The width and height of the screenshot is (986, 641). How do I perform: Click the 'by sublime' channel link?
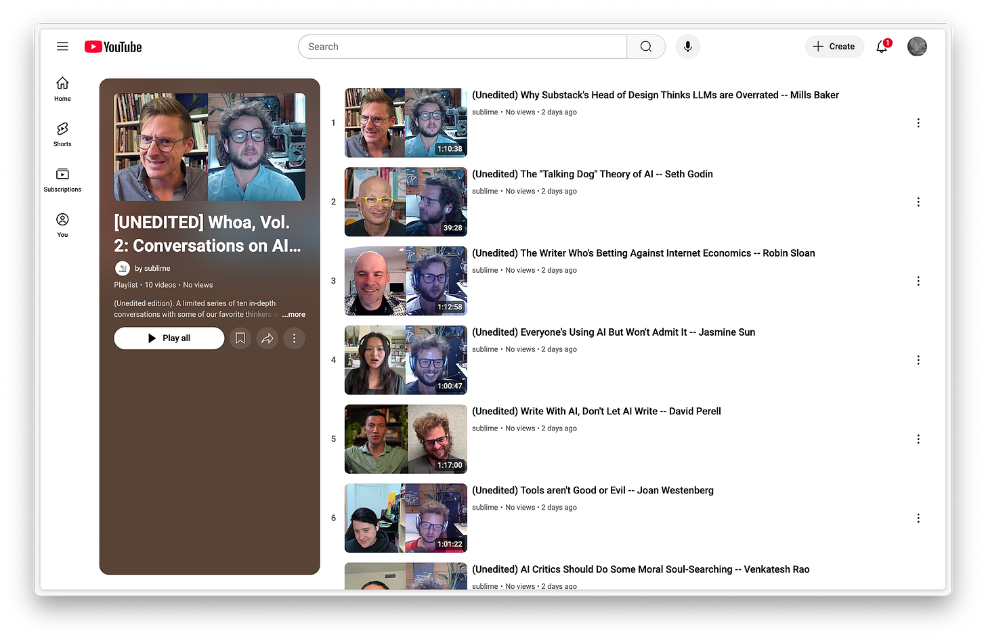[x=152, y=268]
